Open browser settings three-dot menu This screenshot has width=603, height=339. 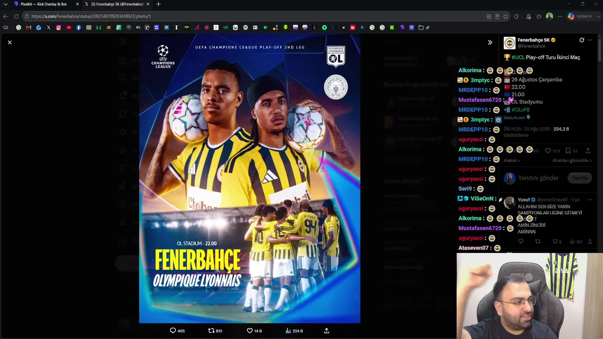pos(560,16)
